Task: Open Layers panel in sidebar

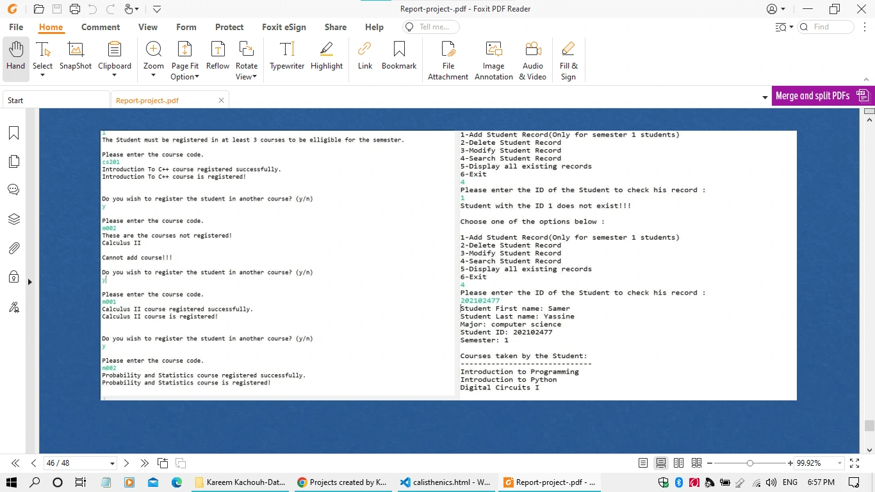Action: point(13,219)
